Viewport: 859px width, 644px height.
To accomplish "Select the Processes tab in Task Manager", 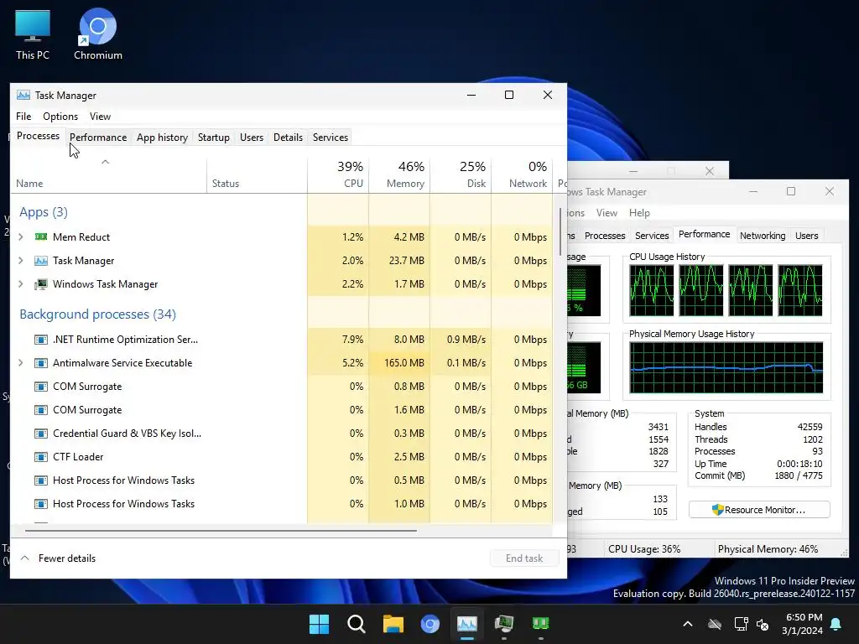I will [38, 137].
